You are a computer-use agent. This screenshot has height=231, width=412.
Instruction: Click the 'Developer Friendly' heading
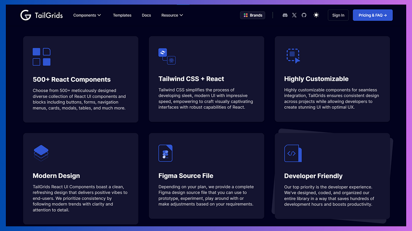(x=313, y=176)
